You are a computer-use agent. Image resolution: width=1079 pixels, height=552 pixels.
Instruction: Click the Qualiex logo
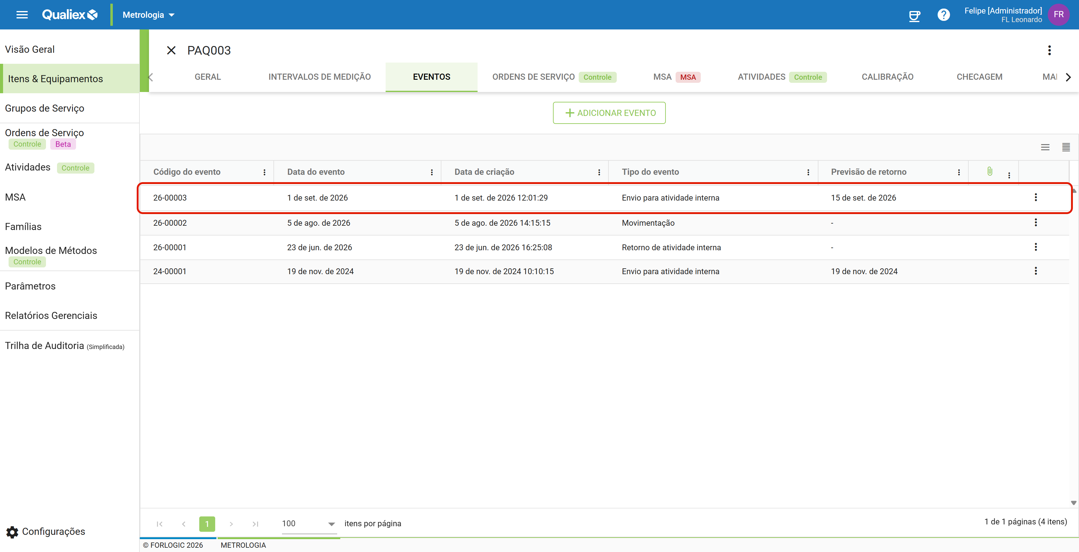click(x=70, y=15)
